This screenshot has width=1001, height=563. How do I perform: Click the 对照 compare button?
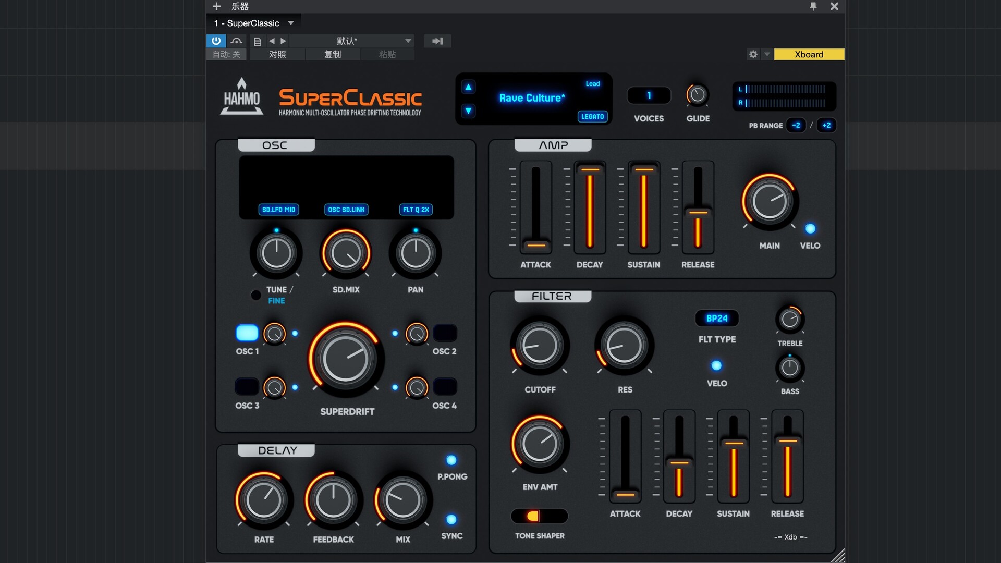point(277,54)
